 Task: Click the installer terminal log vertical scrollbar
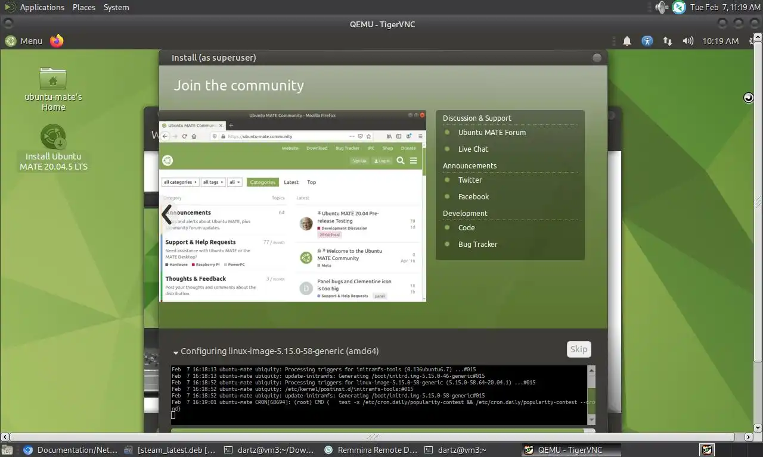click(591, 395)
